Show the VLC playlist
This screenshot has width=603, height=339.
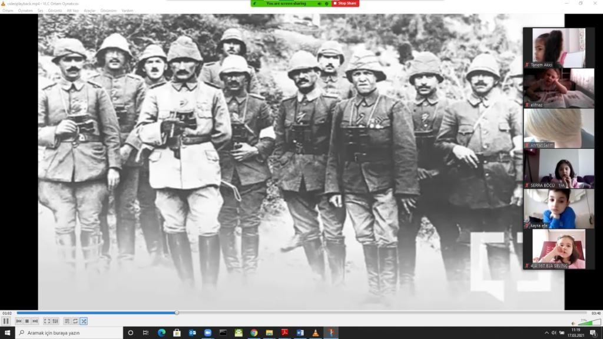click(67, 321)
